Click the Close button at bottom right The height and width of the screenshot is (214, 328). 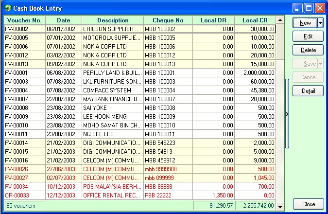[x=309, y=204]
